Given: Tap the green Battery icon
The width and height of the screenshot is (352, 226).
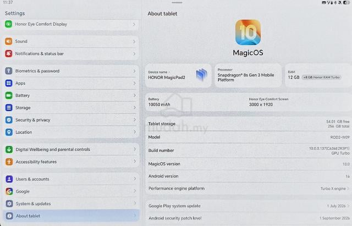Looking at the screenshot, I should tap(9, 95).
